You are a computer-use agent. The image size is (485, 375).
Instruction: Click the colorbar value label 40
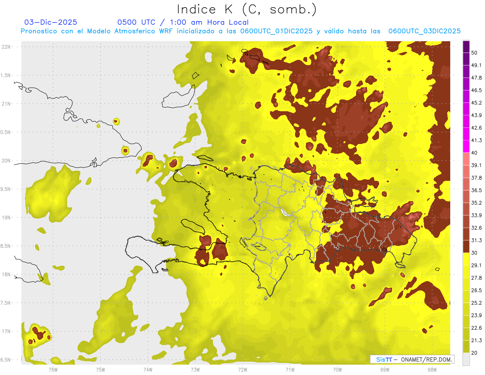(x=474, y=153)
